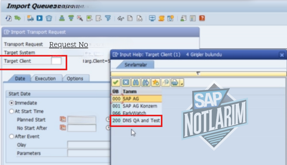This screenshot has height=165, width=287.
Task: Select row 066 EarlyWatch
Action: click(x=137, y=113)
